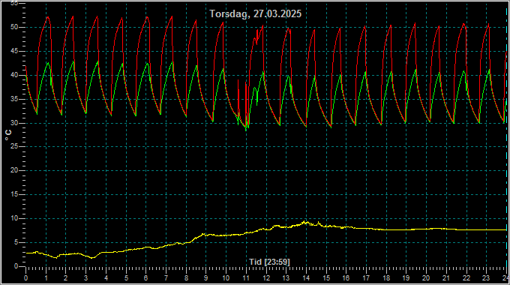Screen dimensions: 510x285
Task: Click hour 21 on the time axis
Action: tap(446, 278)
